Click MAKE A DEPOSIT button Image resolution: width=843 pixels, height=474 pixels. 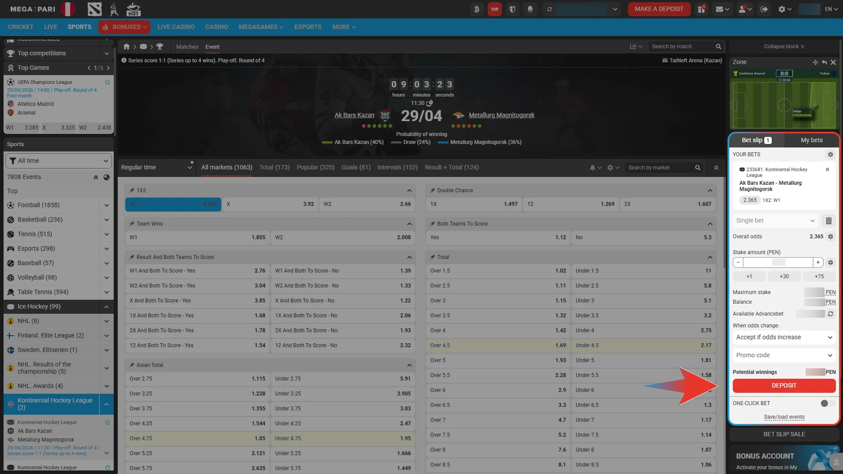click(659, 9)
